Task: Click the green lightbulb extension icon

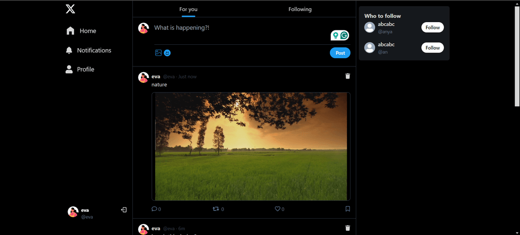Action: tap(336, 35)
